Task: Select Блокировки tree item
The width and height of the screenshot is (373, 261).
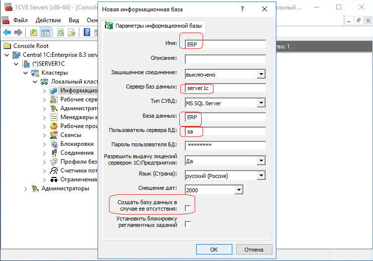Action: (x=77, y=144)
